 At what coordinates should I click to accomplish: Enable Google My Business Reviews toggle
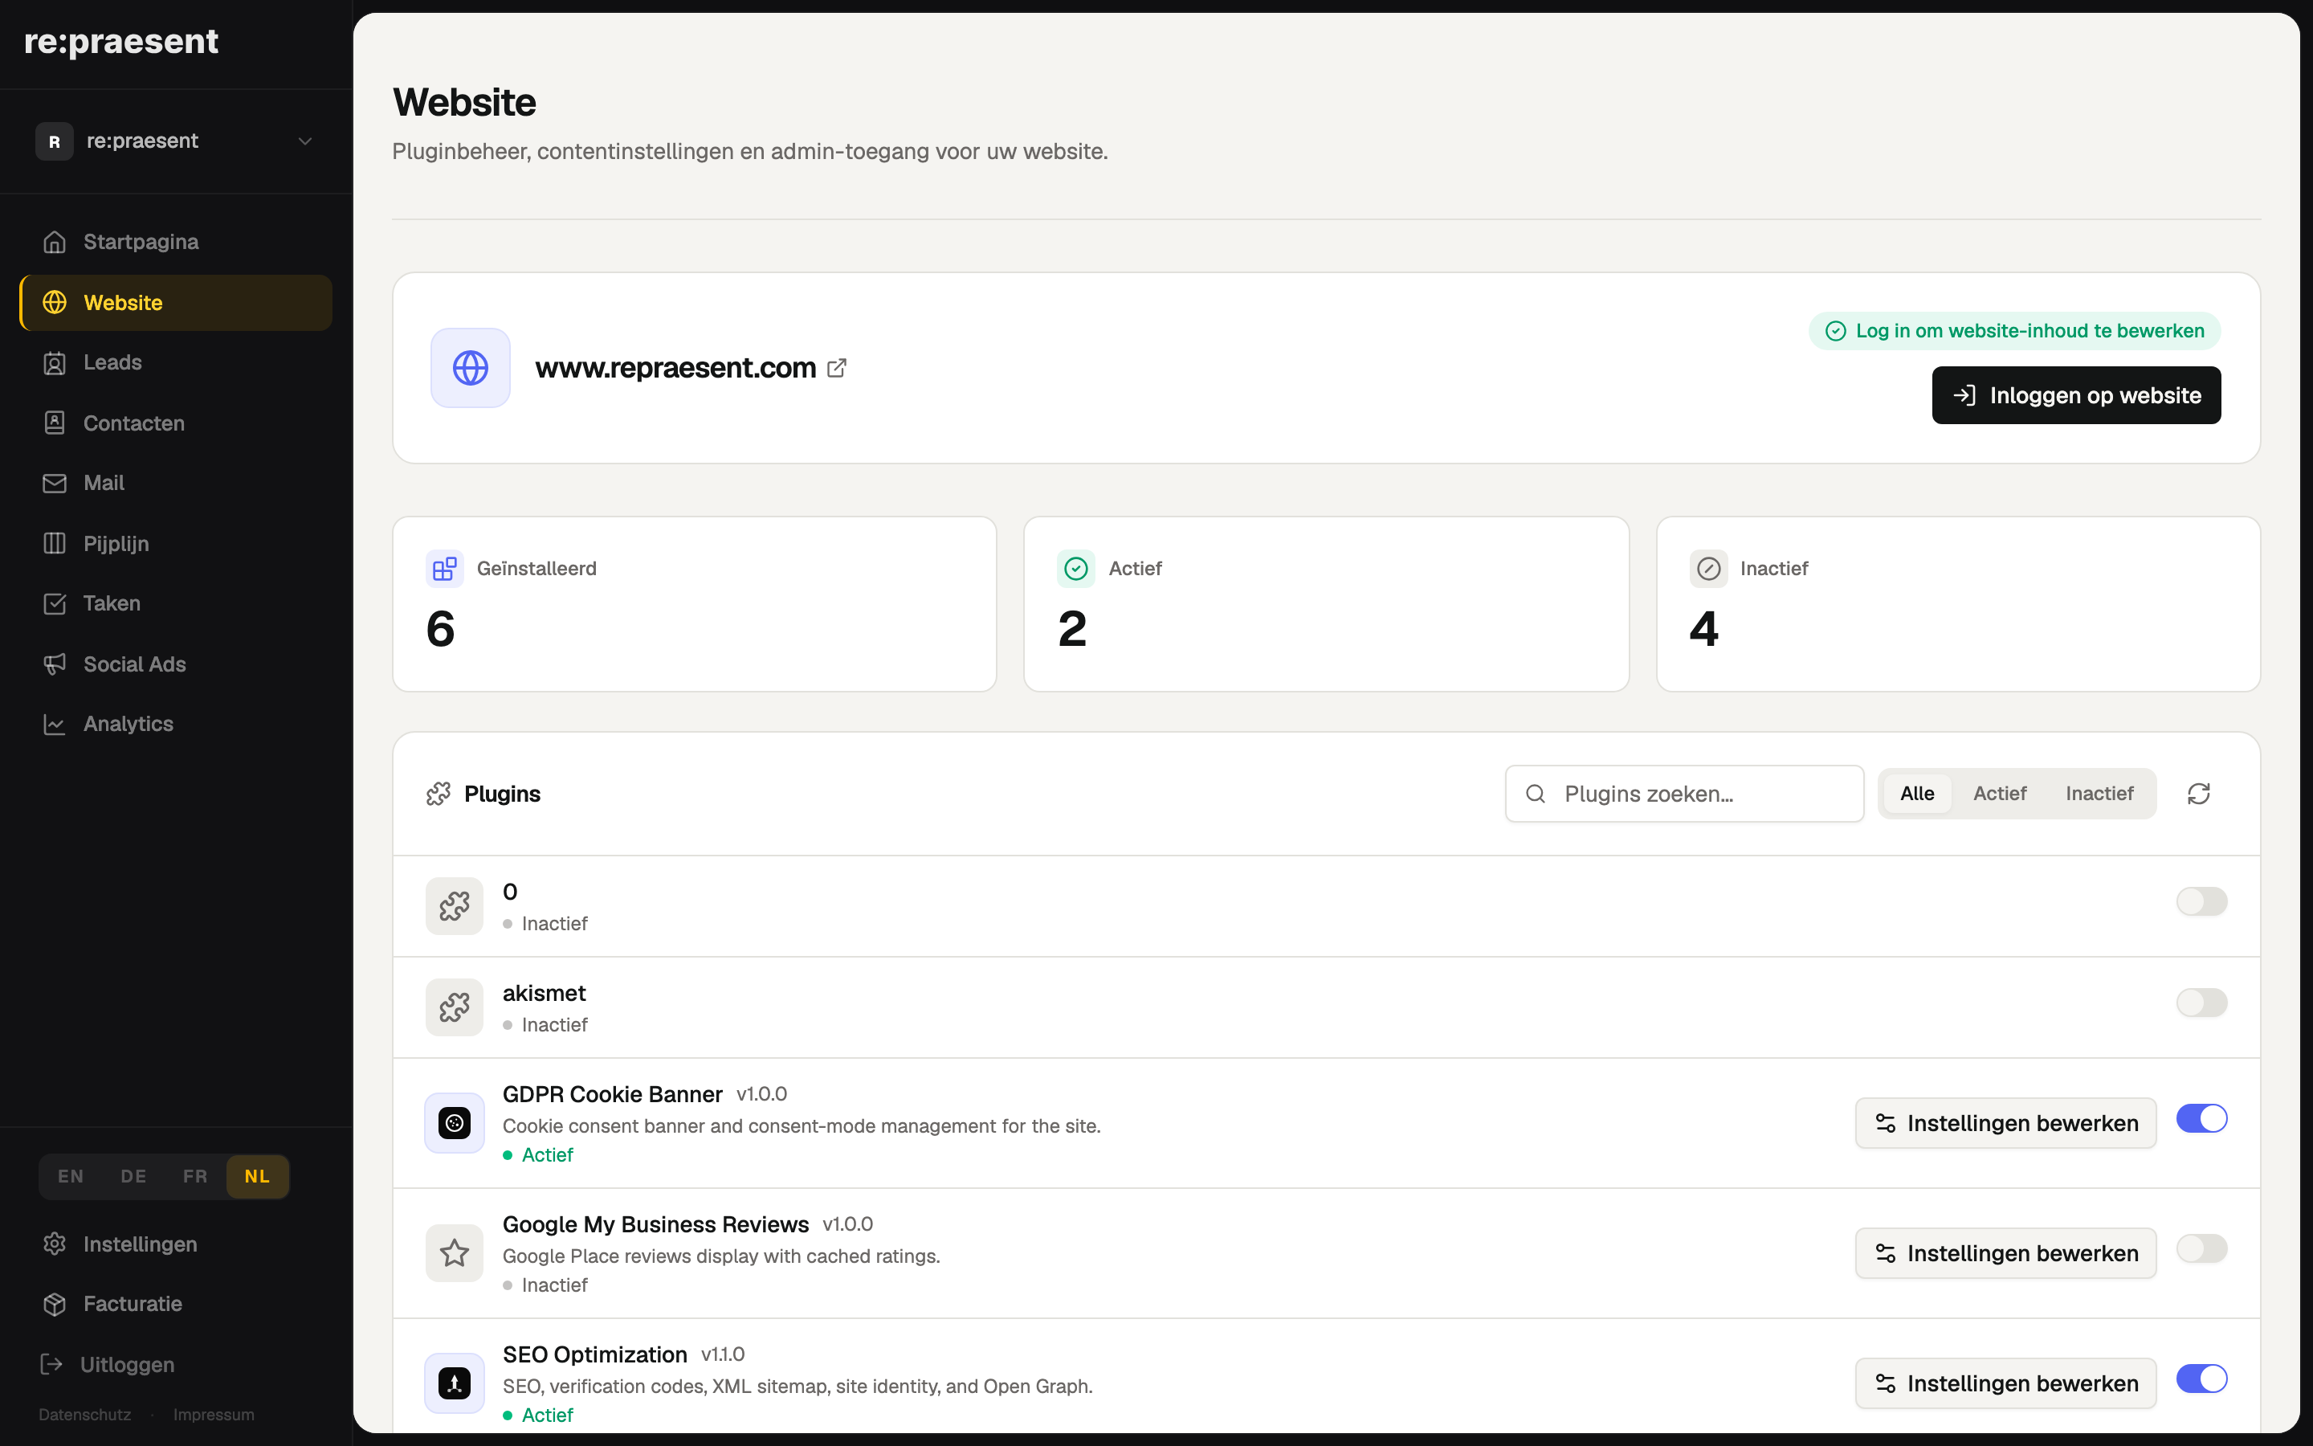[2201, 1248]
